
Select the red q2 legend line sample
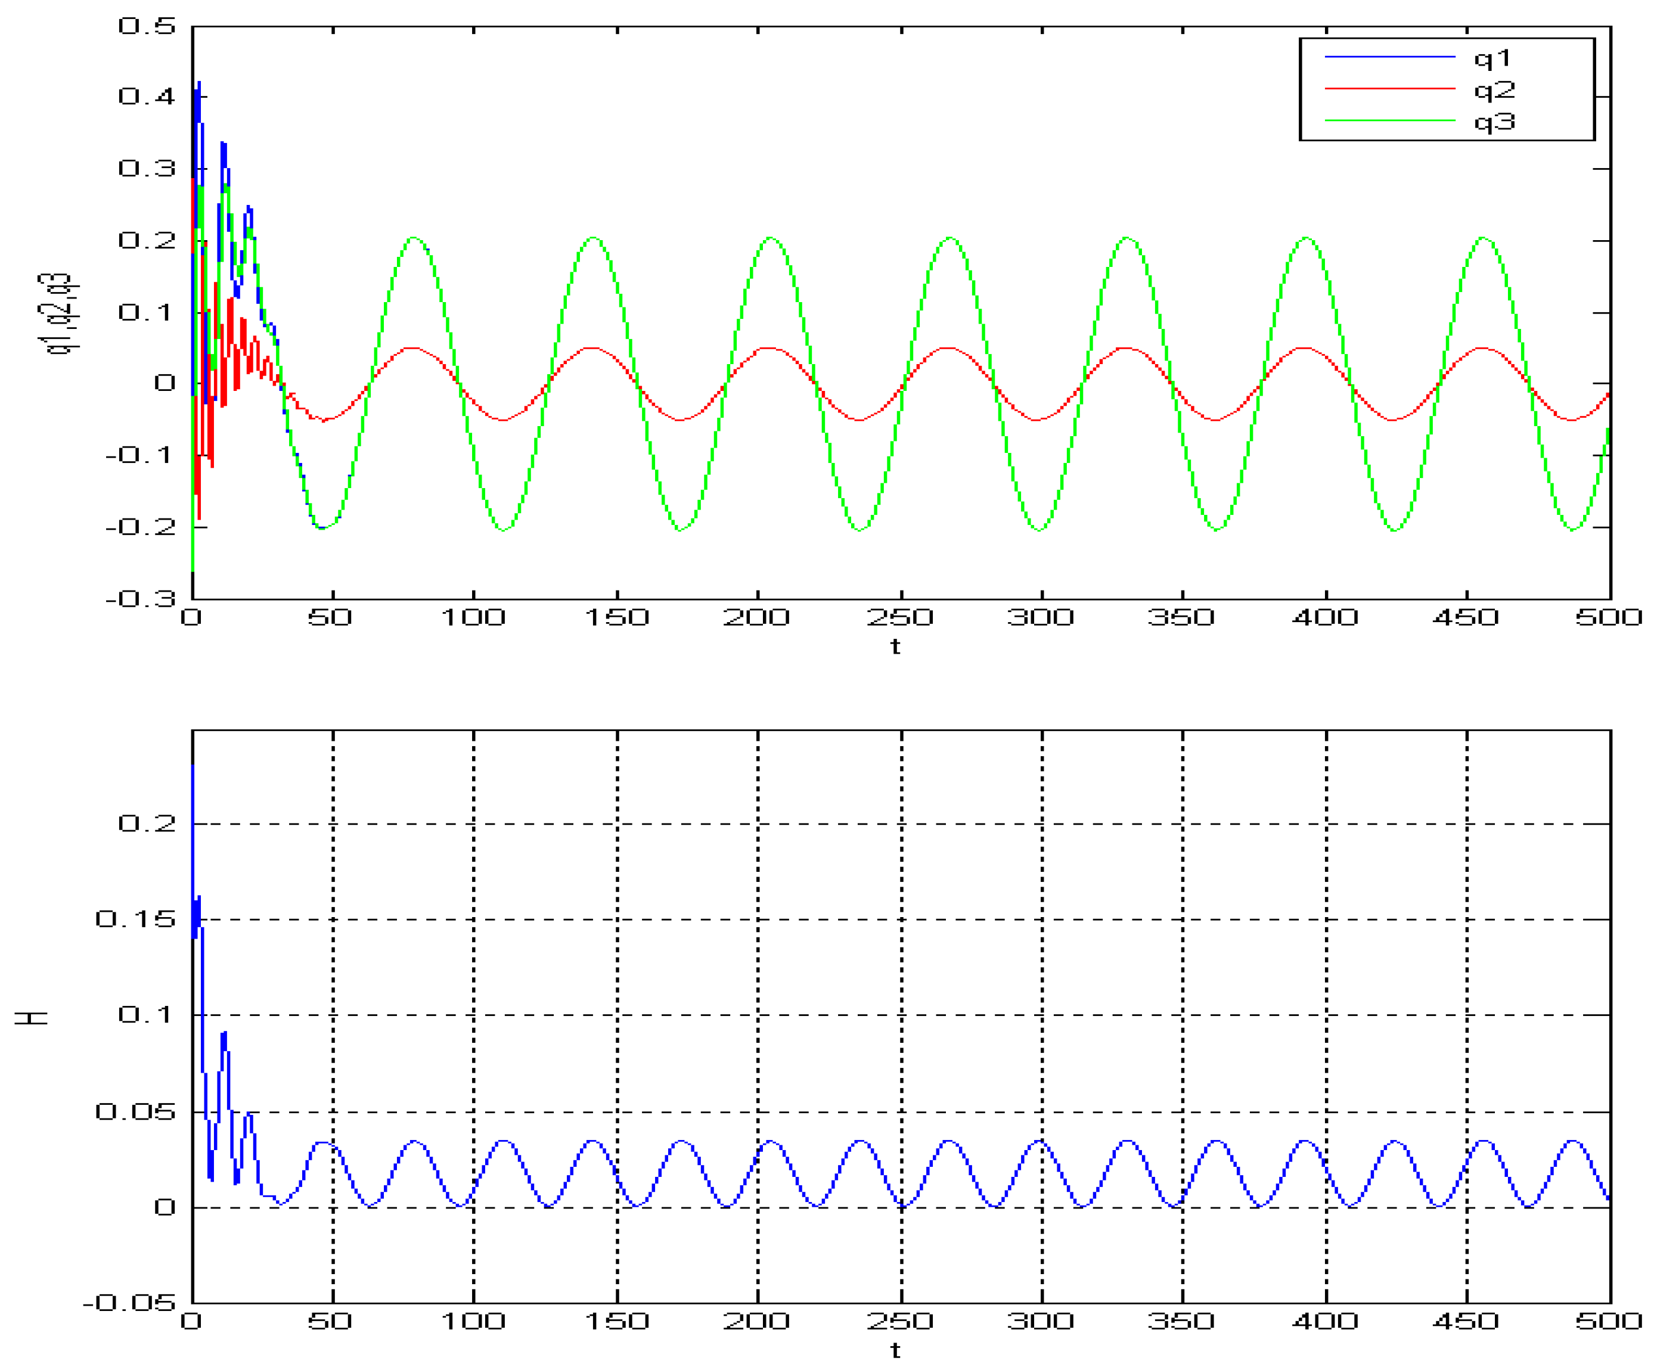pos(1389,88)
